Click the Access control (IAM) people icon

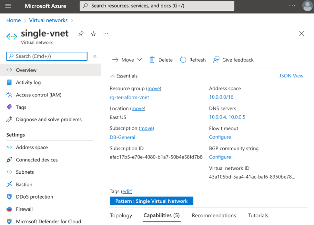point(9,95)
